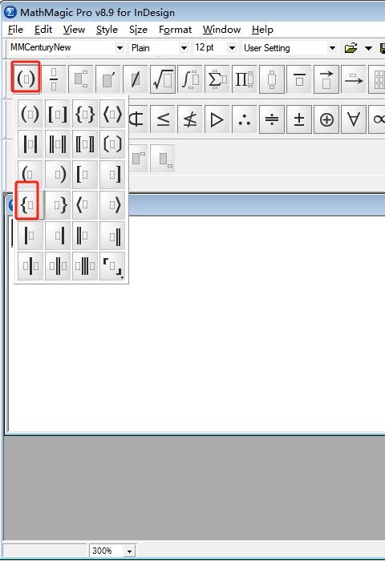The width and height of the screenshot is (385, 561).
Task: Open the therefore dots symbol palette
Action: click(x=245, y=119)
